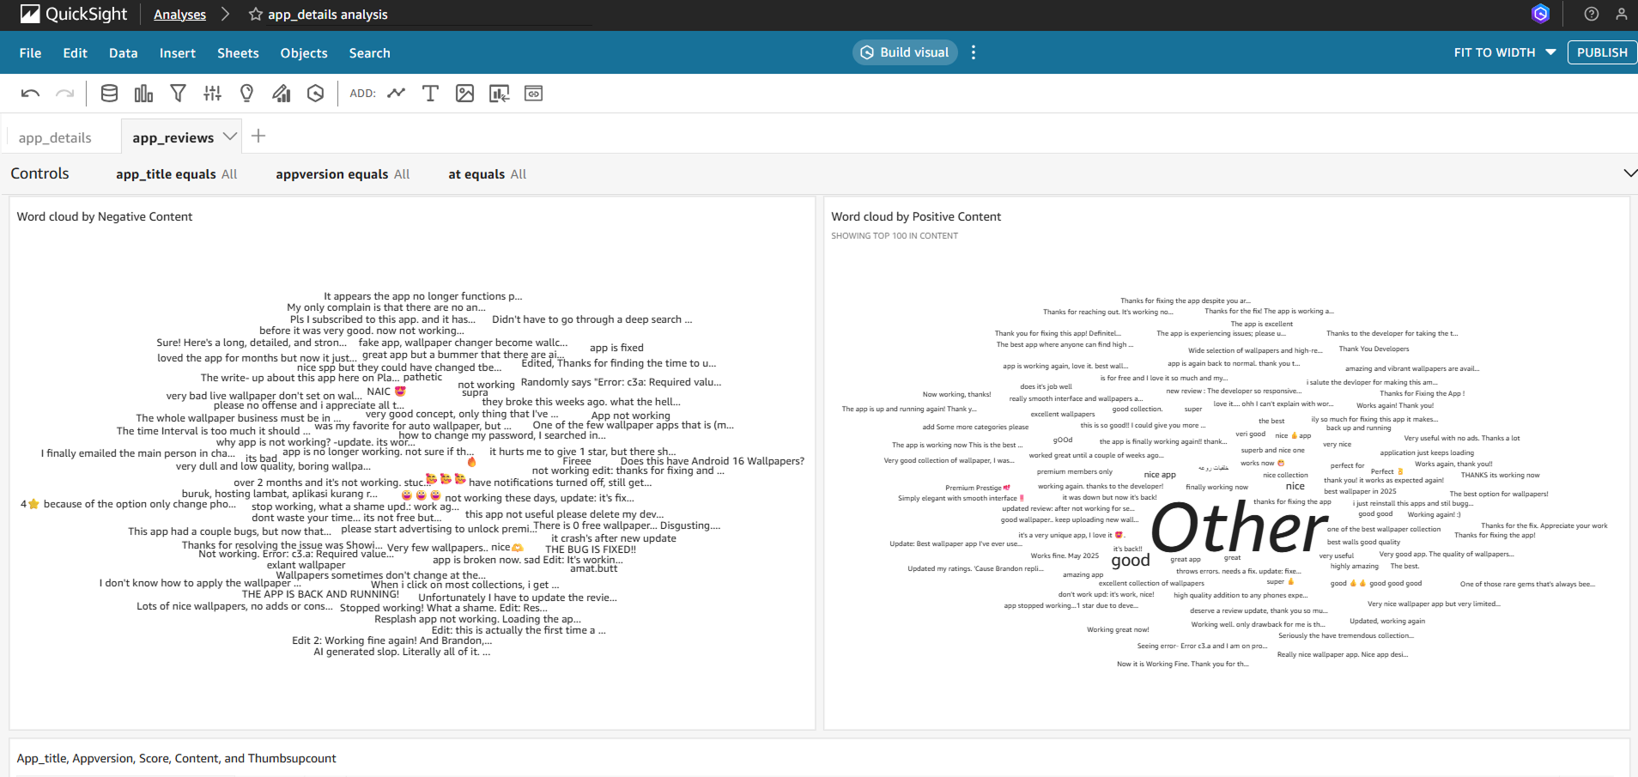Open the app_title equals All control

point(176,174)
